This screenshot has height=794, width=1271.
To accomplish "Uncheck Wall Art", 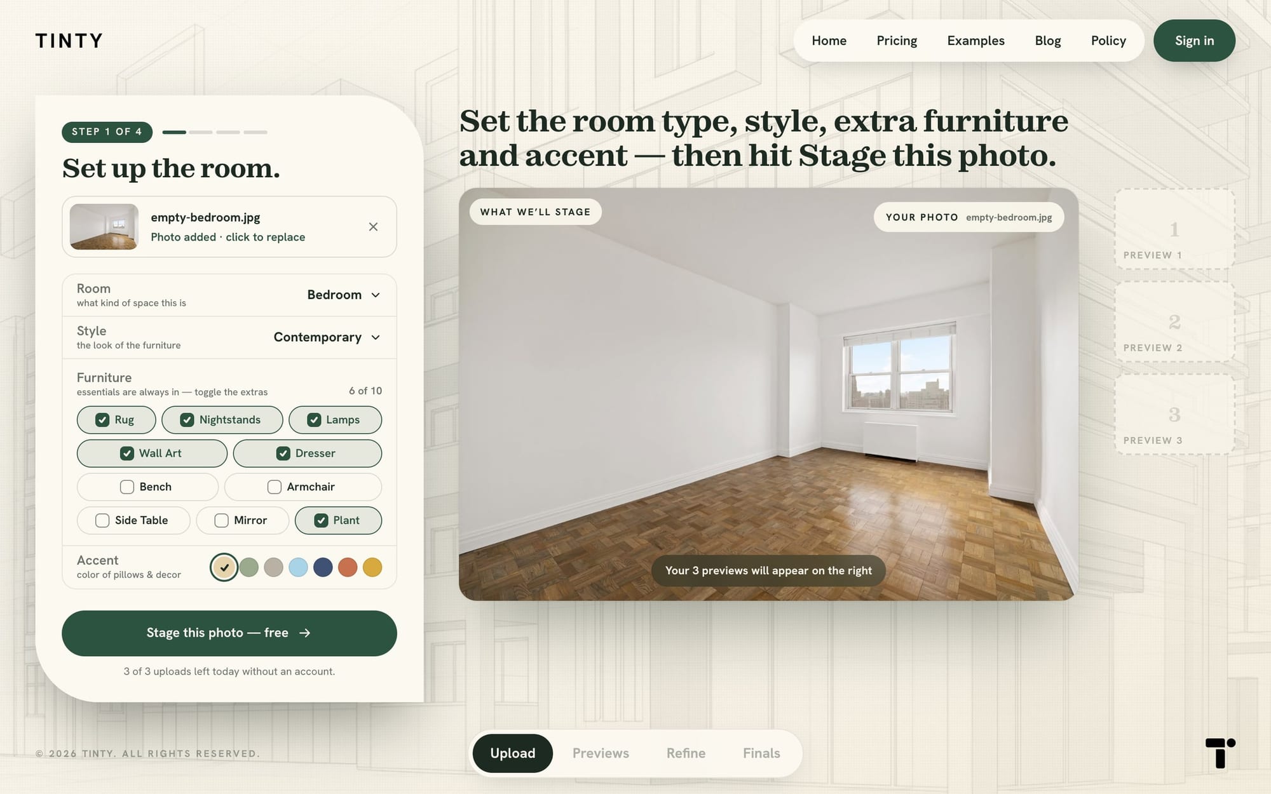I will pos(152,454).
